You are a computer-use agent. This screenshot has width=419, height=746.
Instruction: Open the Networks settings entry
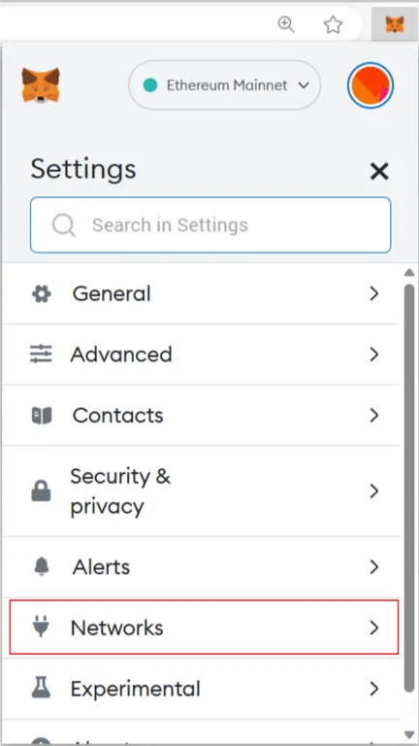(x=204, y=627)
